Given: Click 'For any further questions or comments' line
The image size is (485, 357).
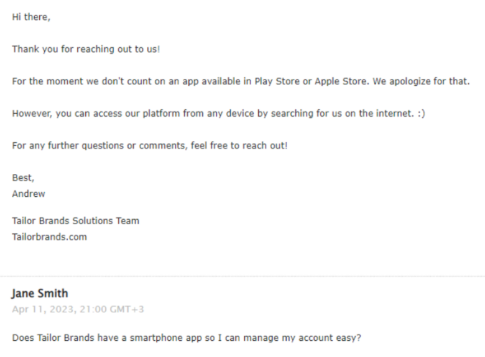Looking at the screenshot, I should click(x=150, y=145).
